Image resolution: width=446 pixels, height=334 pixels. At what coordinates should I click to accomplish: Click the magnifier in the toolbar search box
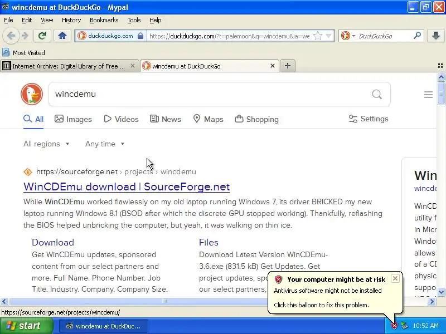[x=417, y=36]
